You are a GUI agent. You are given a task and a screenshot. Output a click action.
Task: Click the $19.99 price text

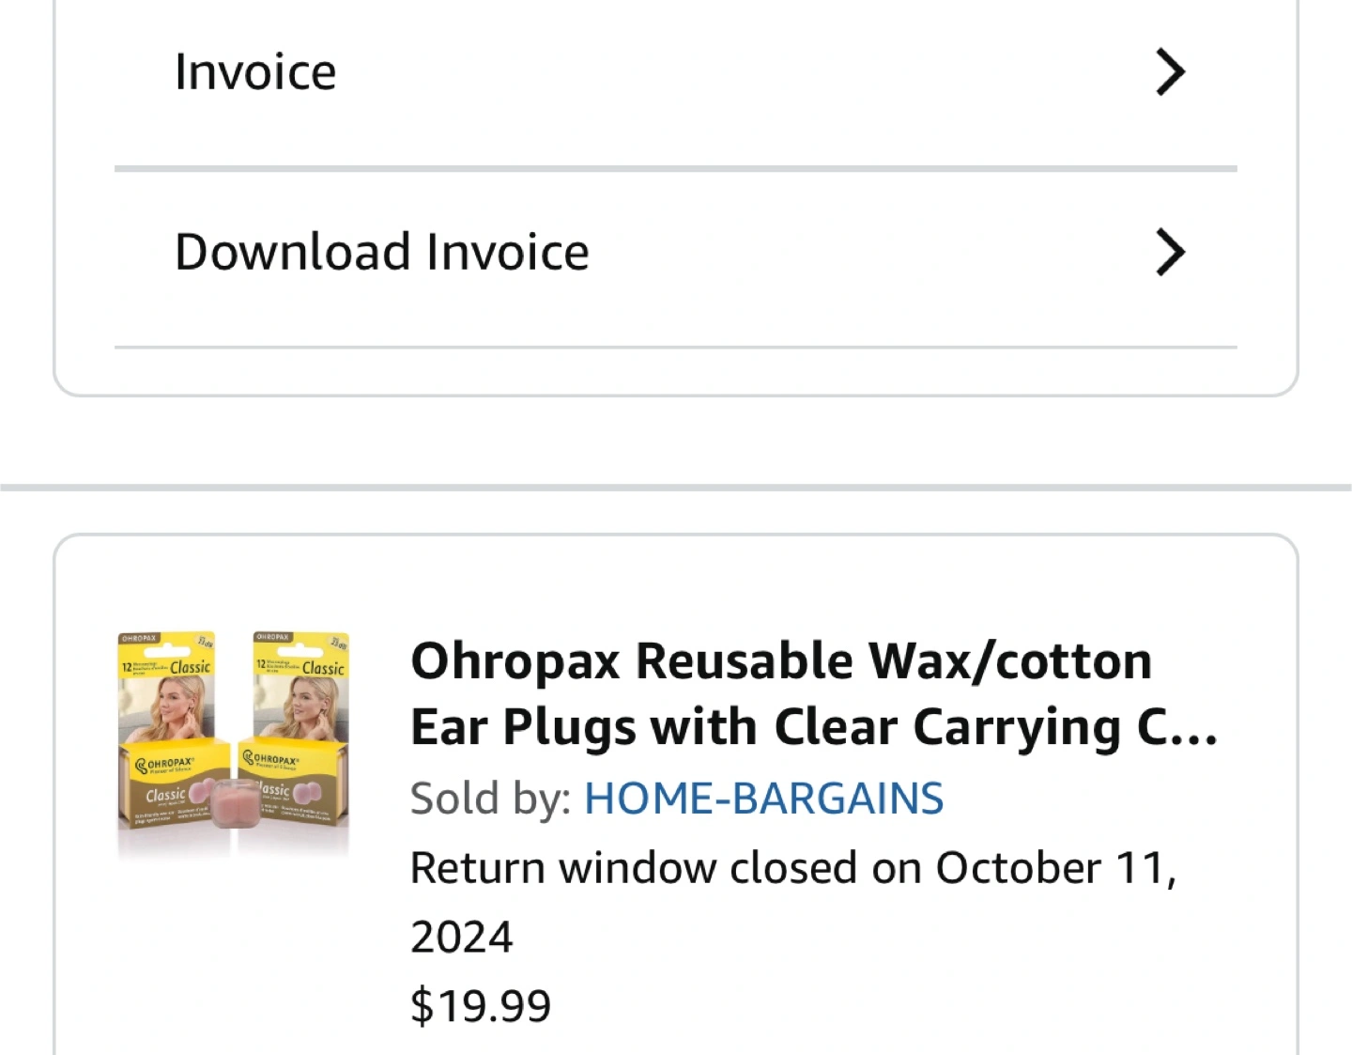point(481,1005)
